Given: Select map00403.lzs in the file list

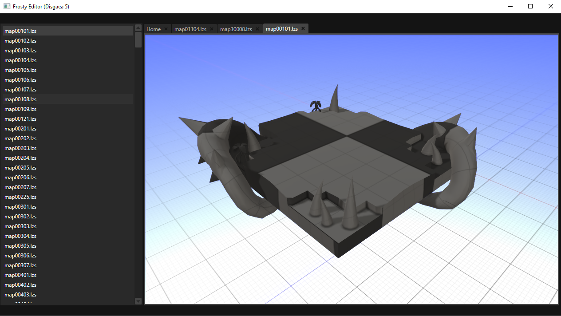Looking at the screenshot, I should tap(67, 294).
